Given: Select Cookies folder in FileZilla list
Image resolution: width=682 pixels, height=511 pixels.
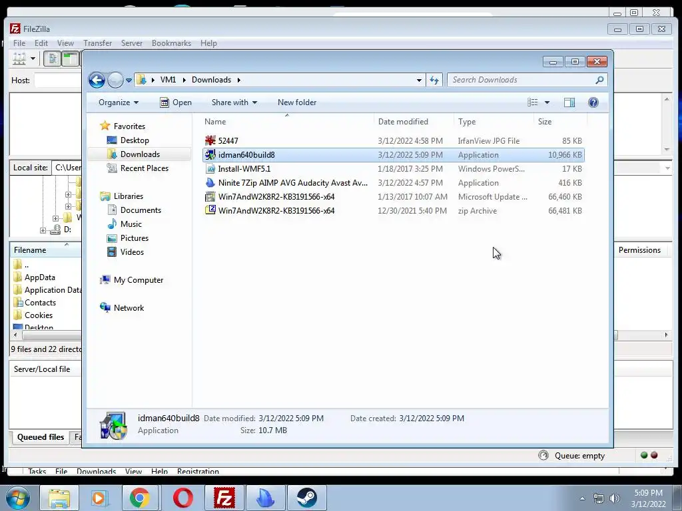Looking at the screenshot, I should tap(38, 315).
